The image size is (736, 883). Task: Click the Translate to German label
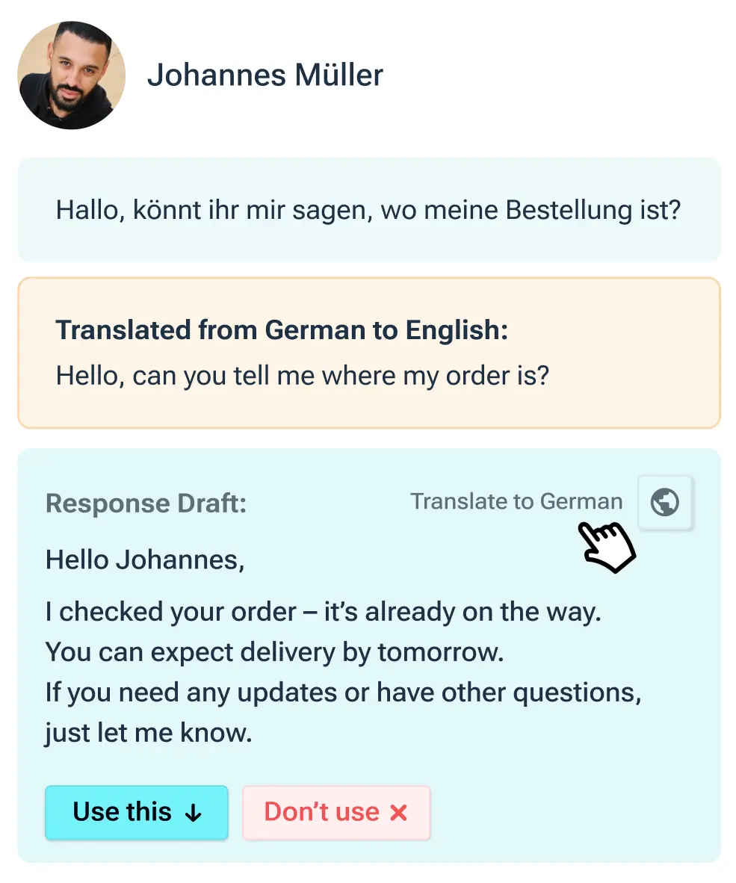pyautogui.click(x=516, y=502)
